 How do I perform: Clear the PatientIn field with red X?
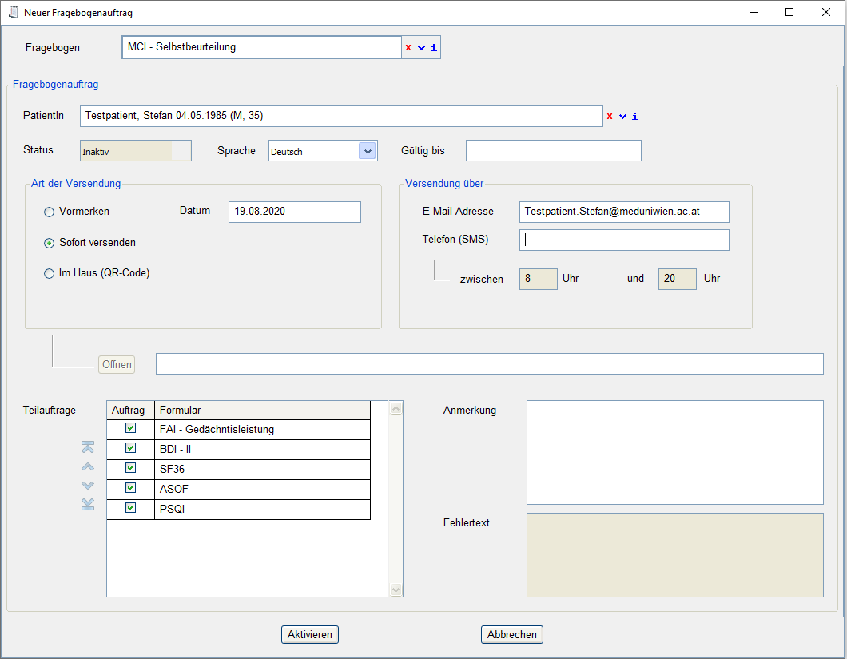(610, 117)
